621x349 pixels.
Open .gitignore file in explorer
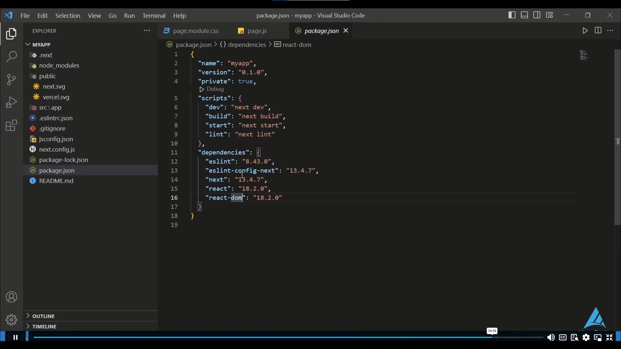(90, 129)
